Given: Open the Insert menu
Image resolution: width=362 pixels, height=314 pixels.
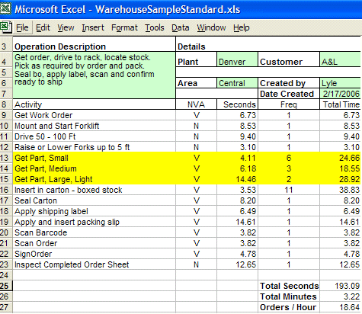Looking at the screenshot, I should click(x=93, y=27).
